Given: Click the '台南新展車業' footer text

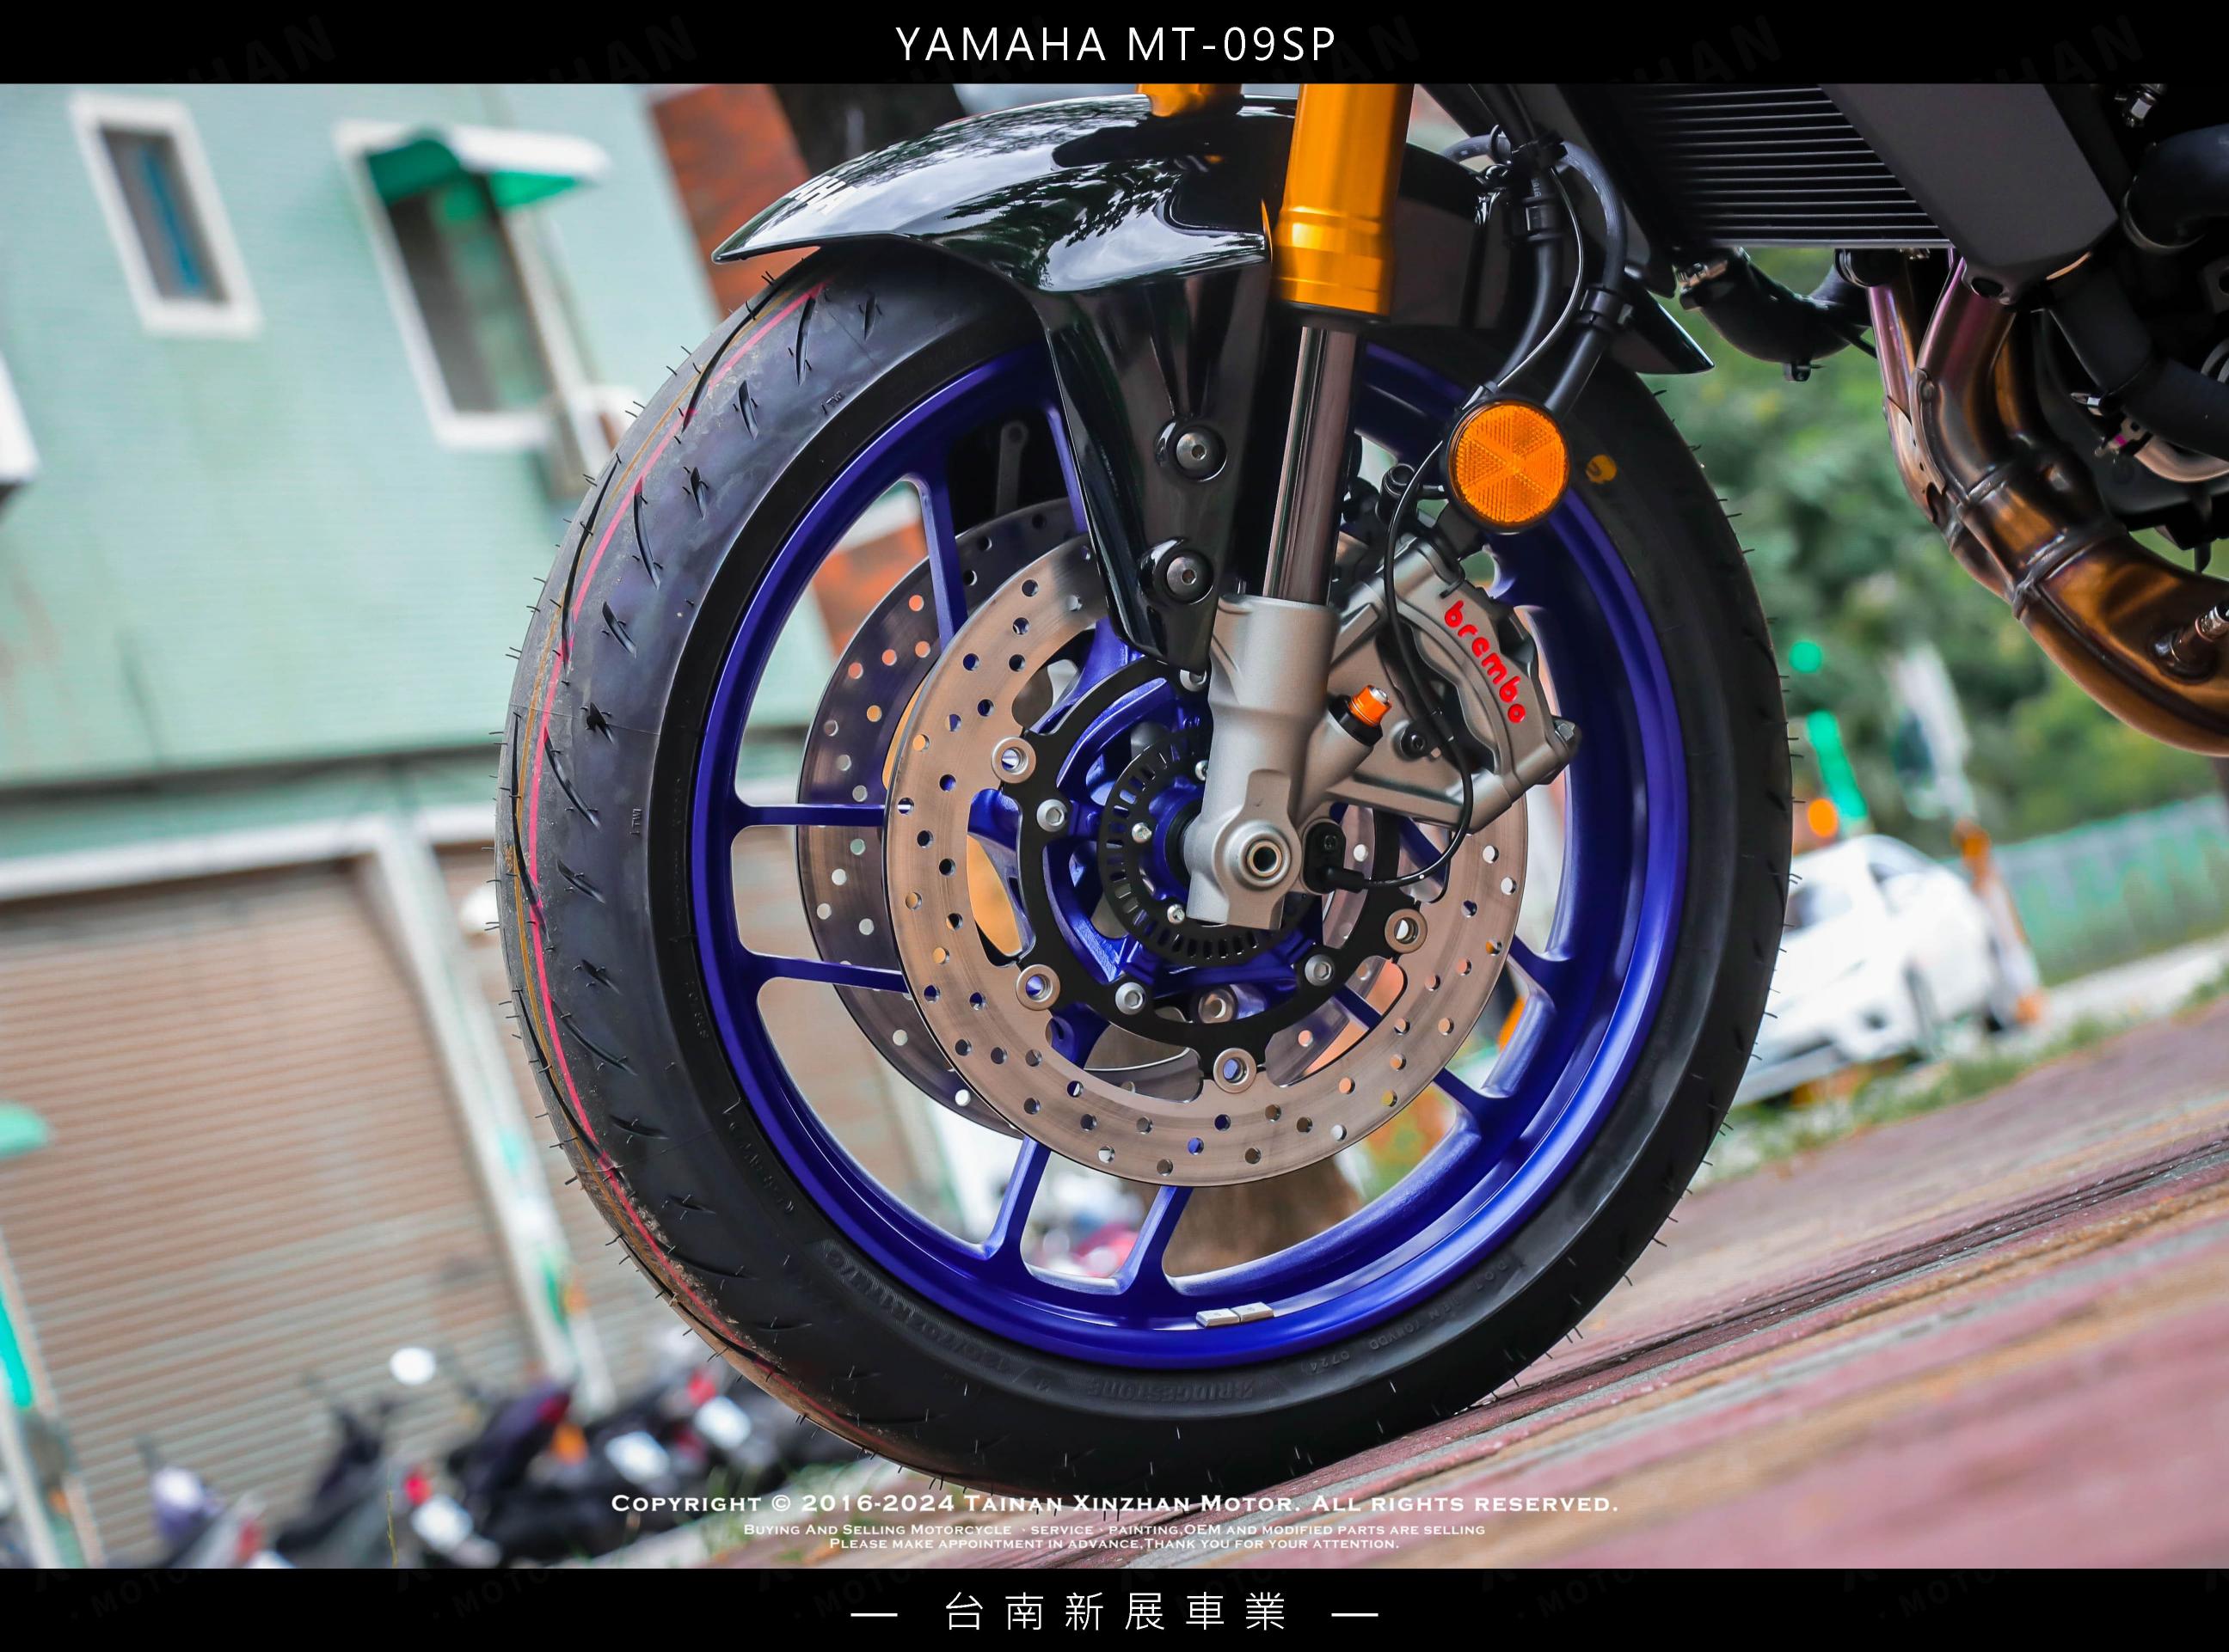Looking at the screenshot, I should coord(1114,1614).
